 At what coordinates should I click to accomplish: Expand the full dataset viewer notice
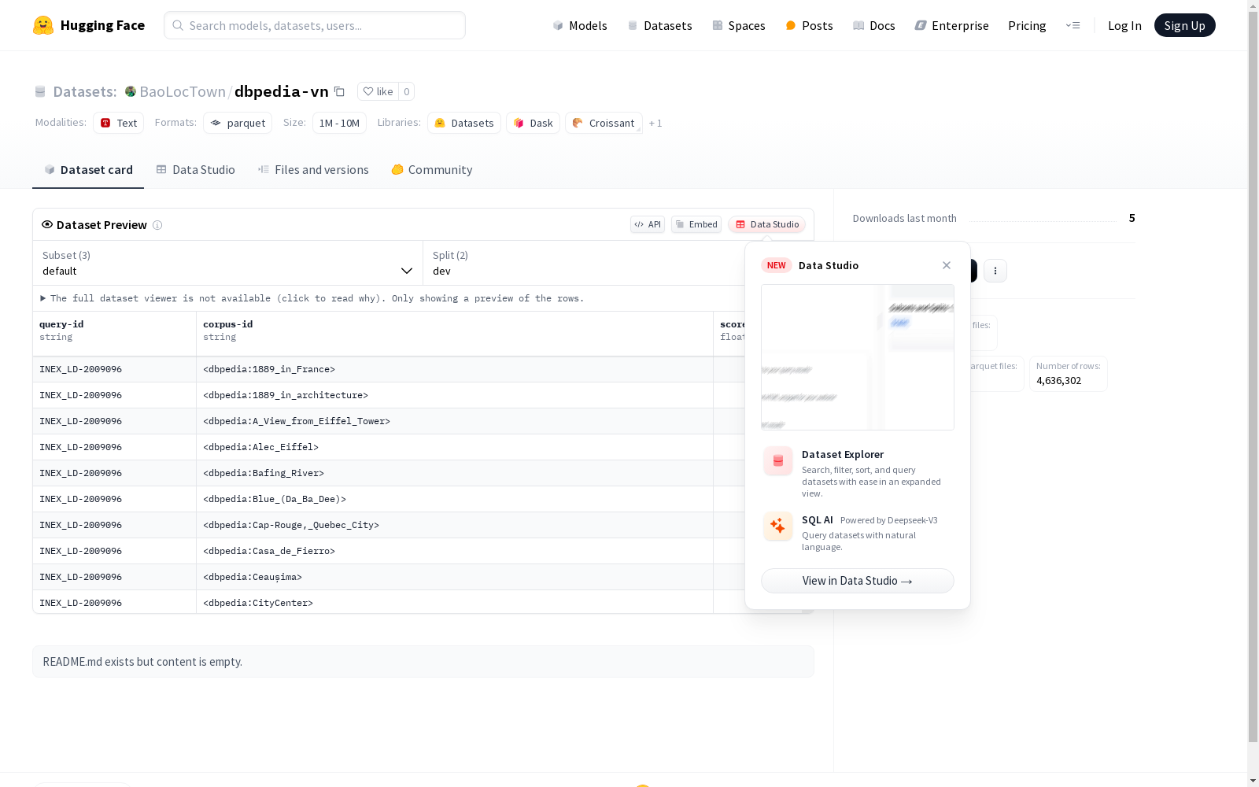pos(312,298)
